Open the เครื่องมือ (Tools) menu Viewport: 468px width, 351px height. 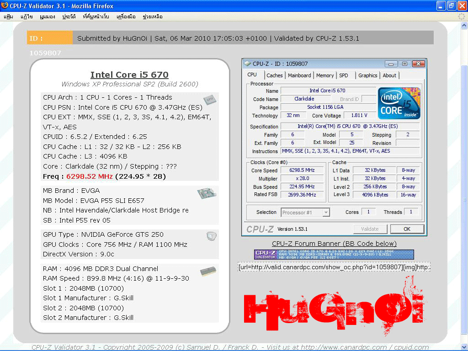tap(126, 16)
